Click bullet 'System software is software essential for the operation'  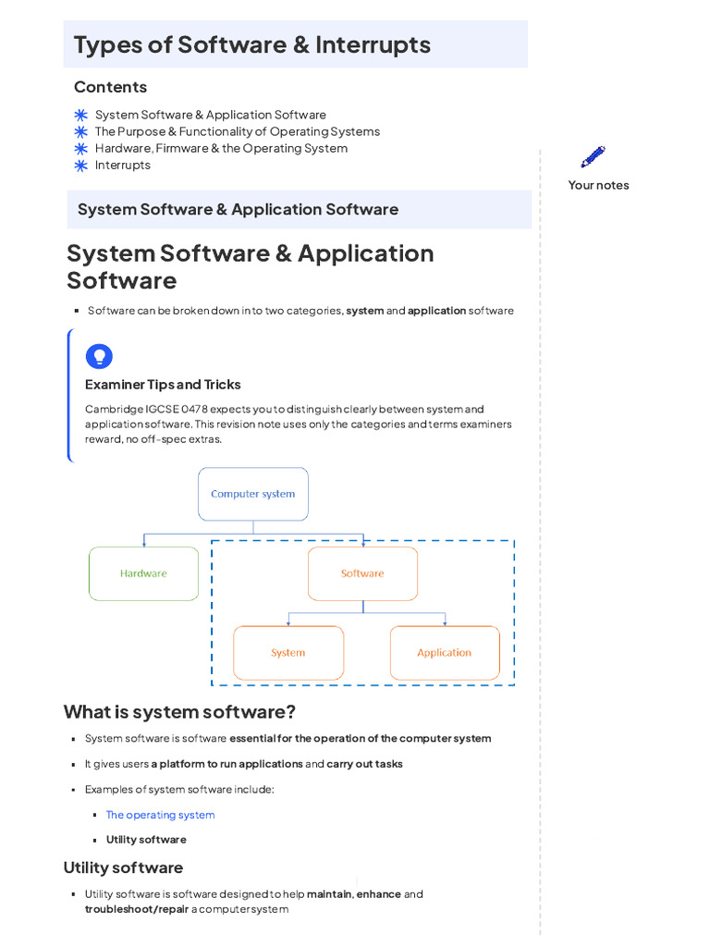click(288, 739)
